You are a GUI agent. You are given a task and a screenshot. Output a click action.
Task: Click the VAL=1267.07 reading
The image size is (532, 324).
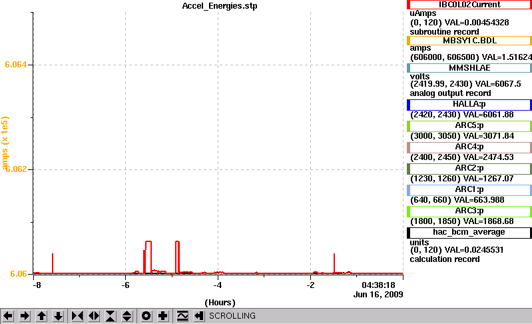pyautogui.click(x=489, y=179)
